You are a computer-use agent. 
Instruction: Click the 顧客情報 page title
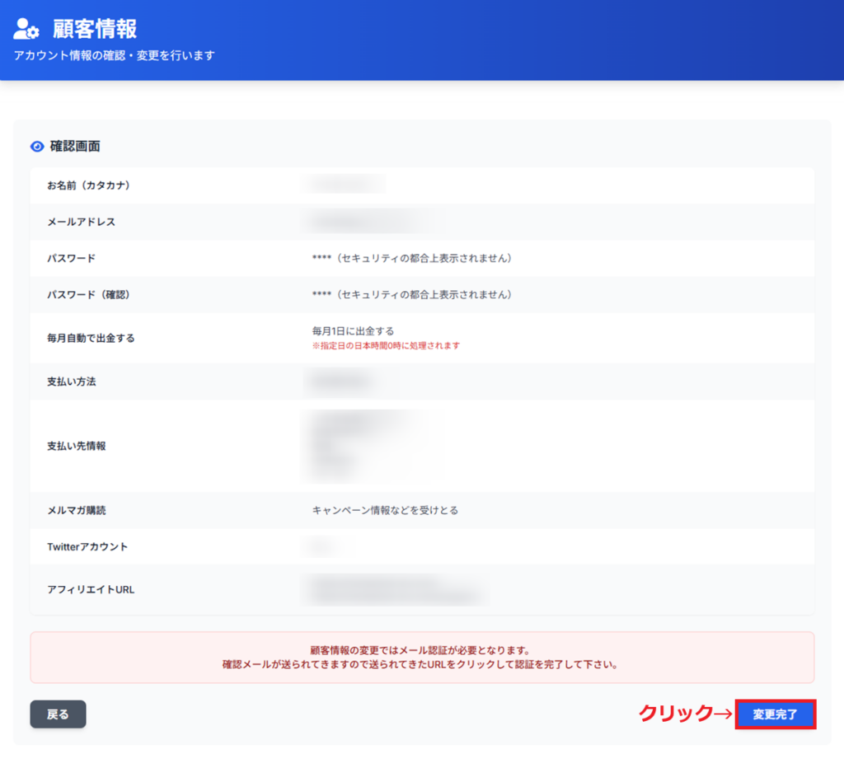pyautogui.click(x=95, y=29)
